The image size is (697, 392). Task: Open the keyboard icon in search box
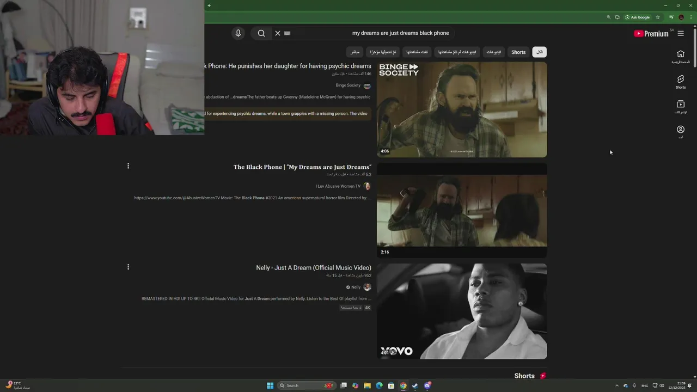287,33
